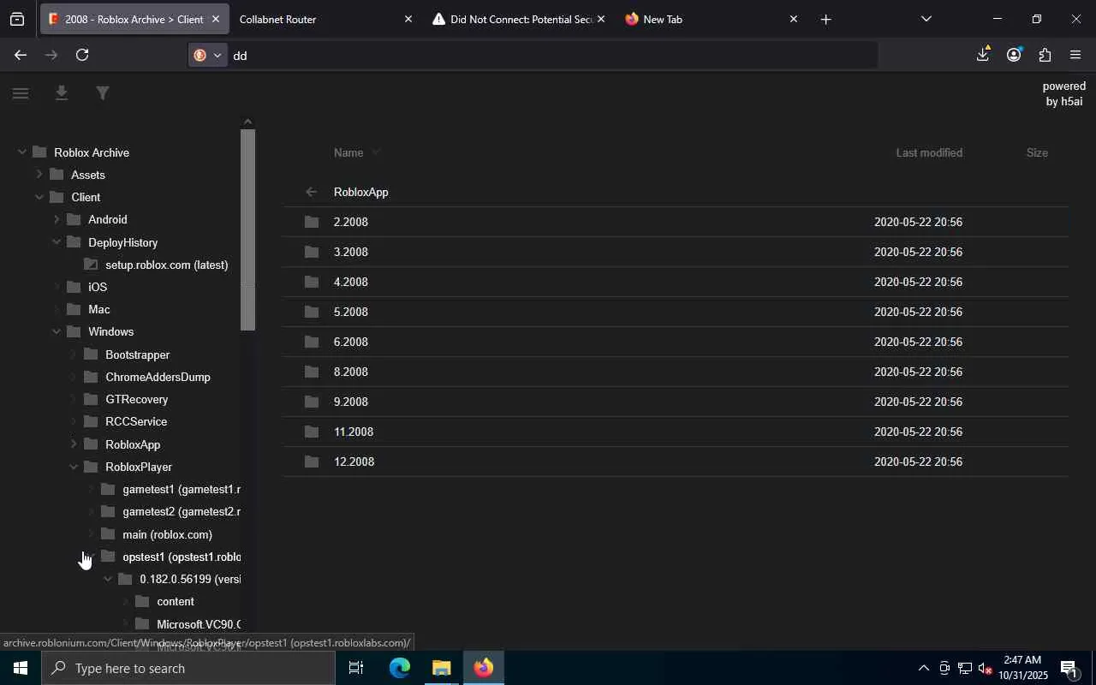Collapse the DeployHistory tree folder

coord(57,242)
